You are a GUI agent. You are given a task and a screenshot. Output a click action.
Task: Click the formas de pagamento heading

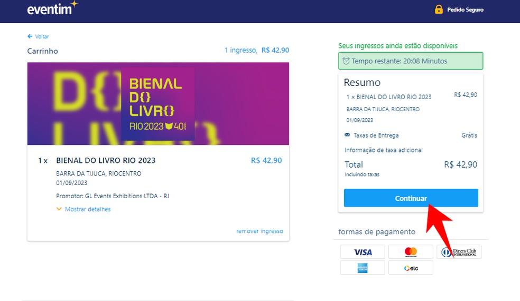point(377,231)
